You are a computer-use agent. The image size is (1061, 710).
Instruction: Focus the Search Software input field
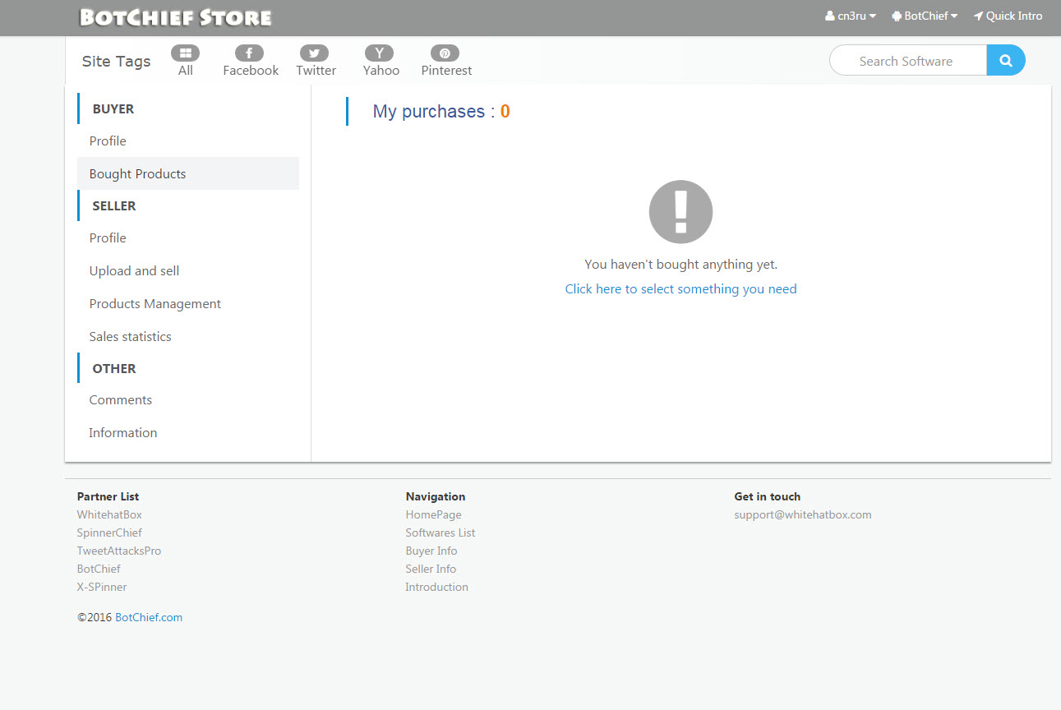click(x=907, y=61)
